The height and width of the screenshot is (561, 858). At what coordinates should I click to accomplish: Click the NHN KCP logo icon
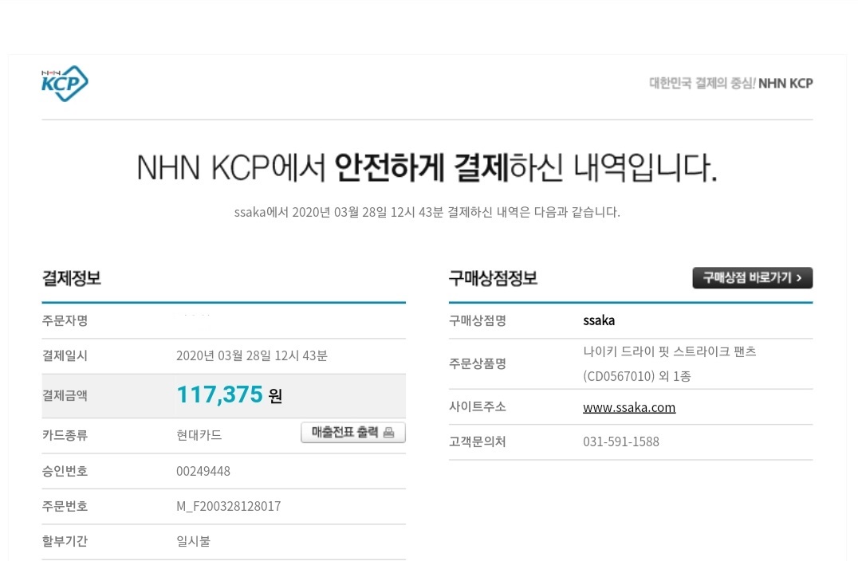pyautogui.click(x=65, y=83)
